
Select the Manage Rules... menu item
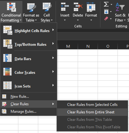click(29, 112)
